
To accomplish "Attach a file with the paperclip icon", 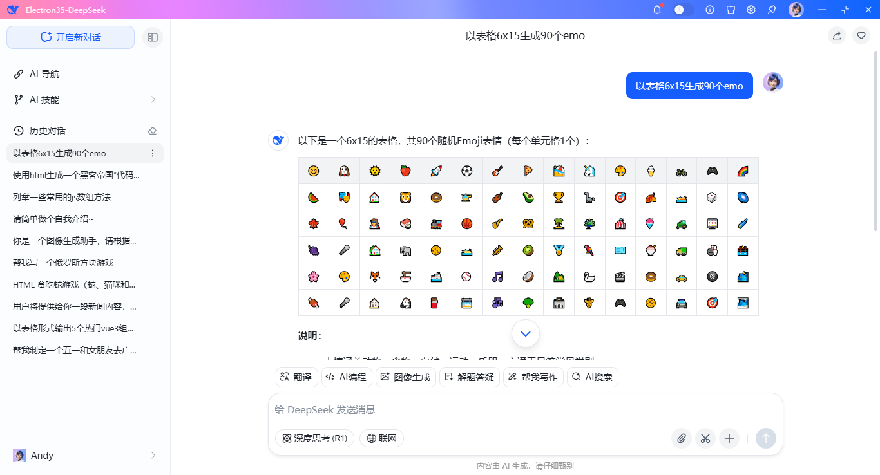I will [x=681, y=438].
